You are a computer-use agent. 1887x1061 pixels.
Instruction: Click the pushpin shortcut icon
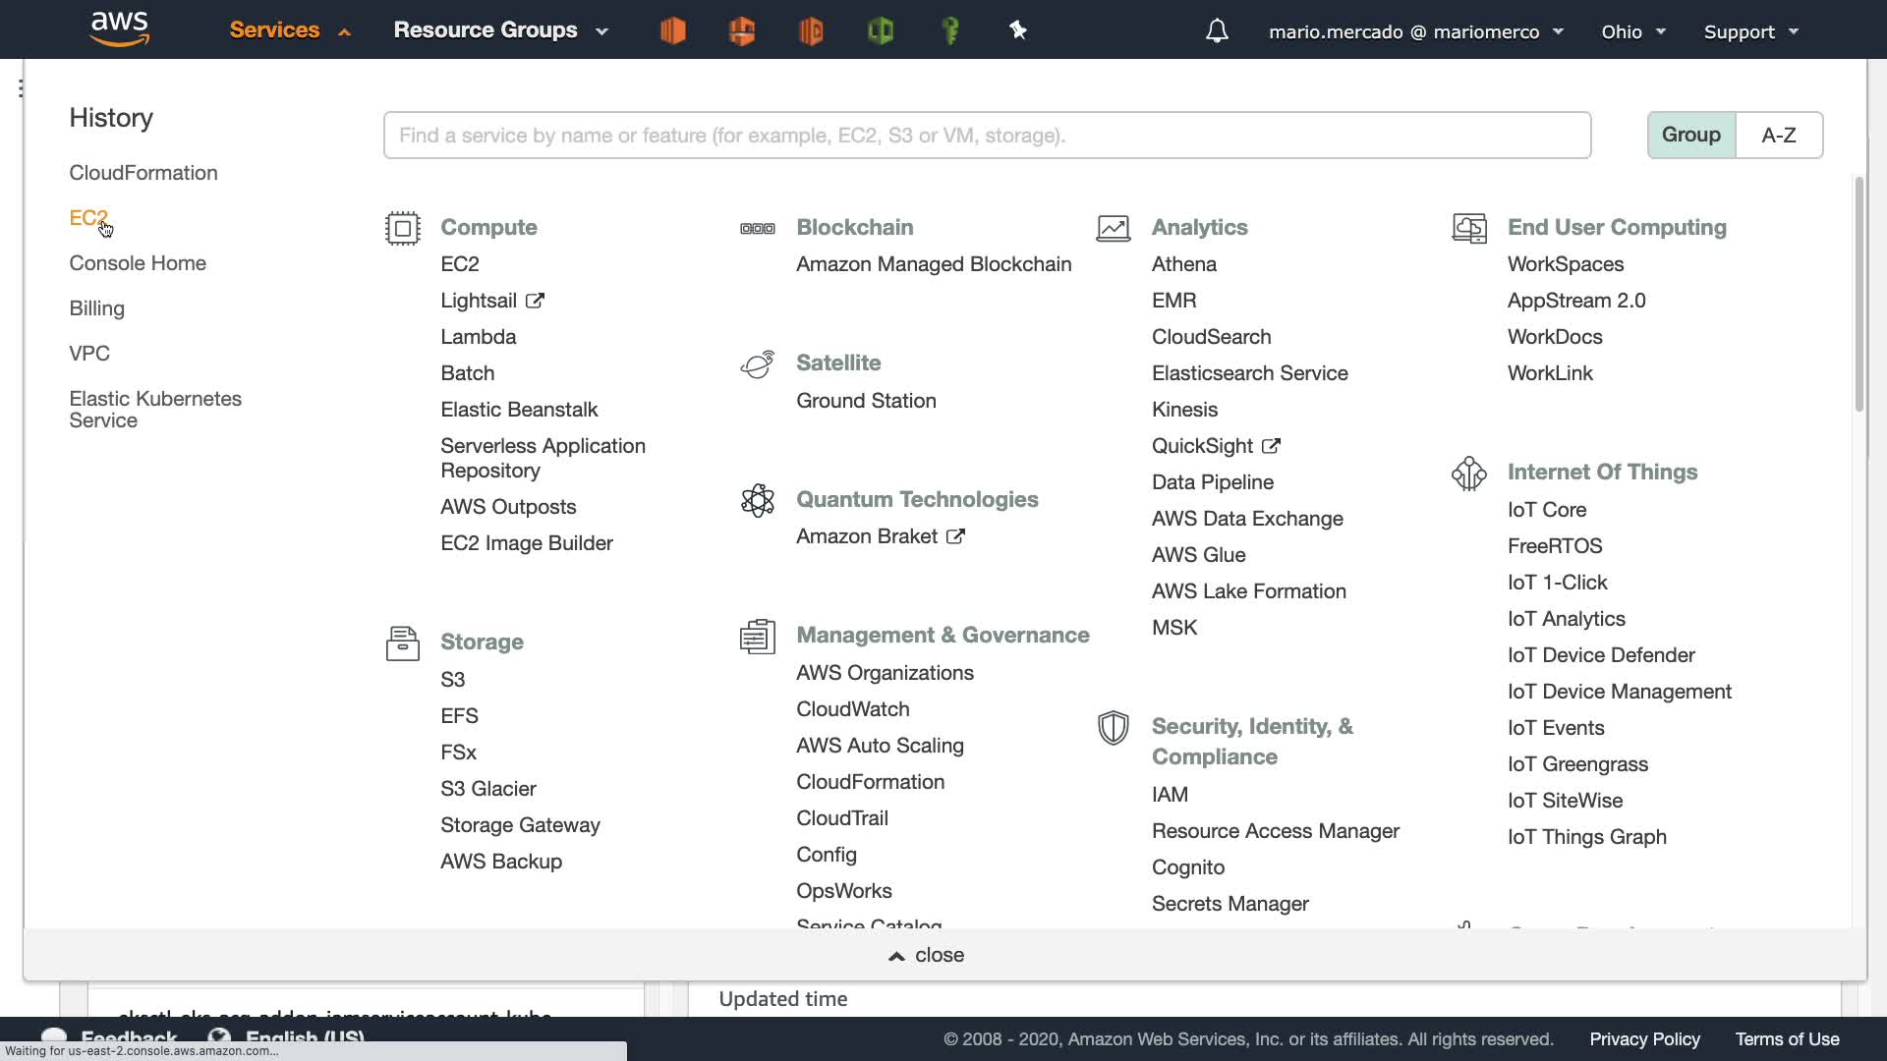point(1018,30)
